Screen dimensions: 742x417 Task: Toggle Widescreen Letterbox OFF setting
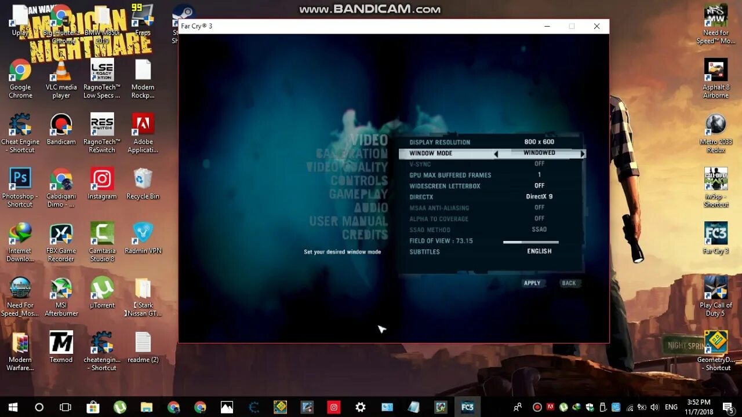[x=539, y=186]
